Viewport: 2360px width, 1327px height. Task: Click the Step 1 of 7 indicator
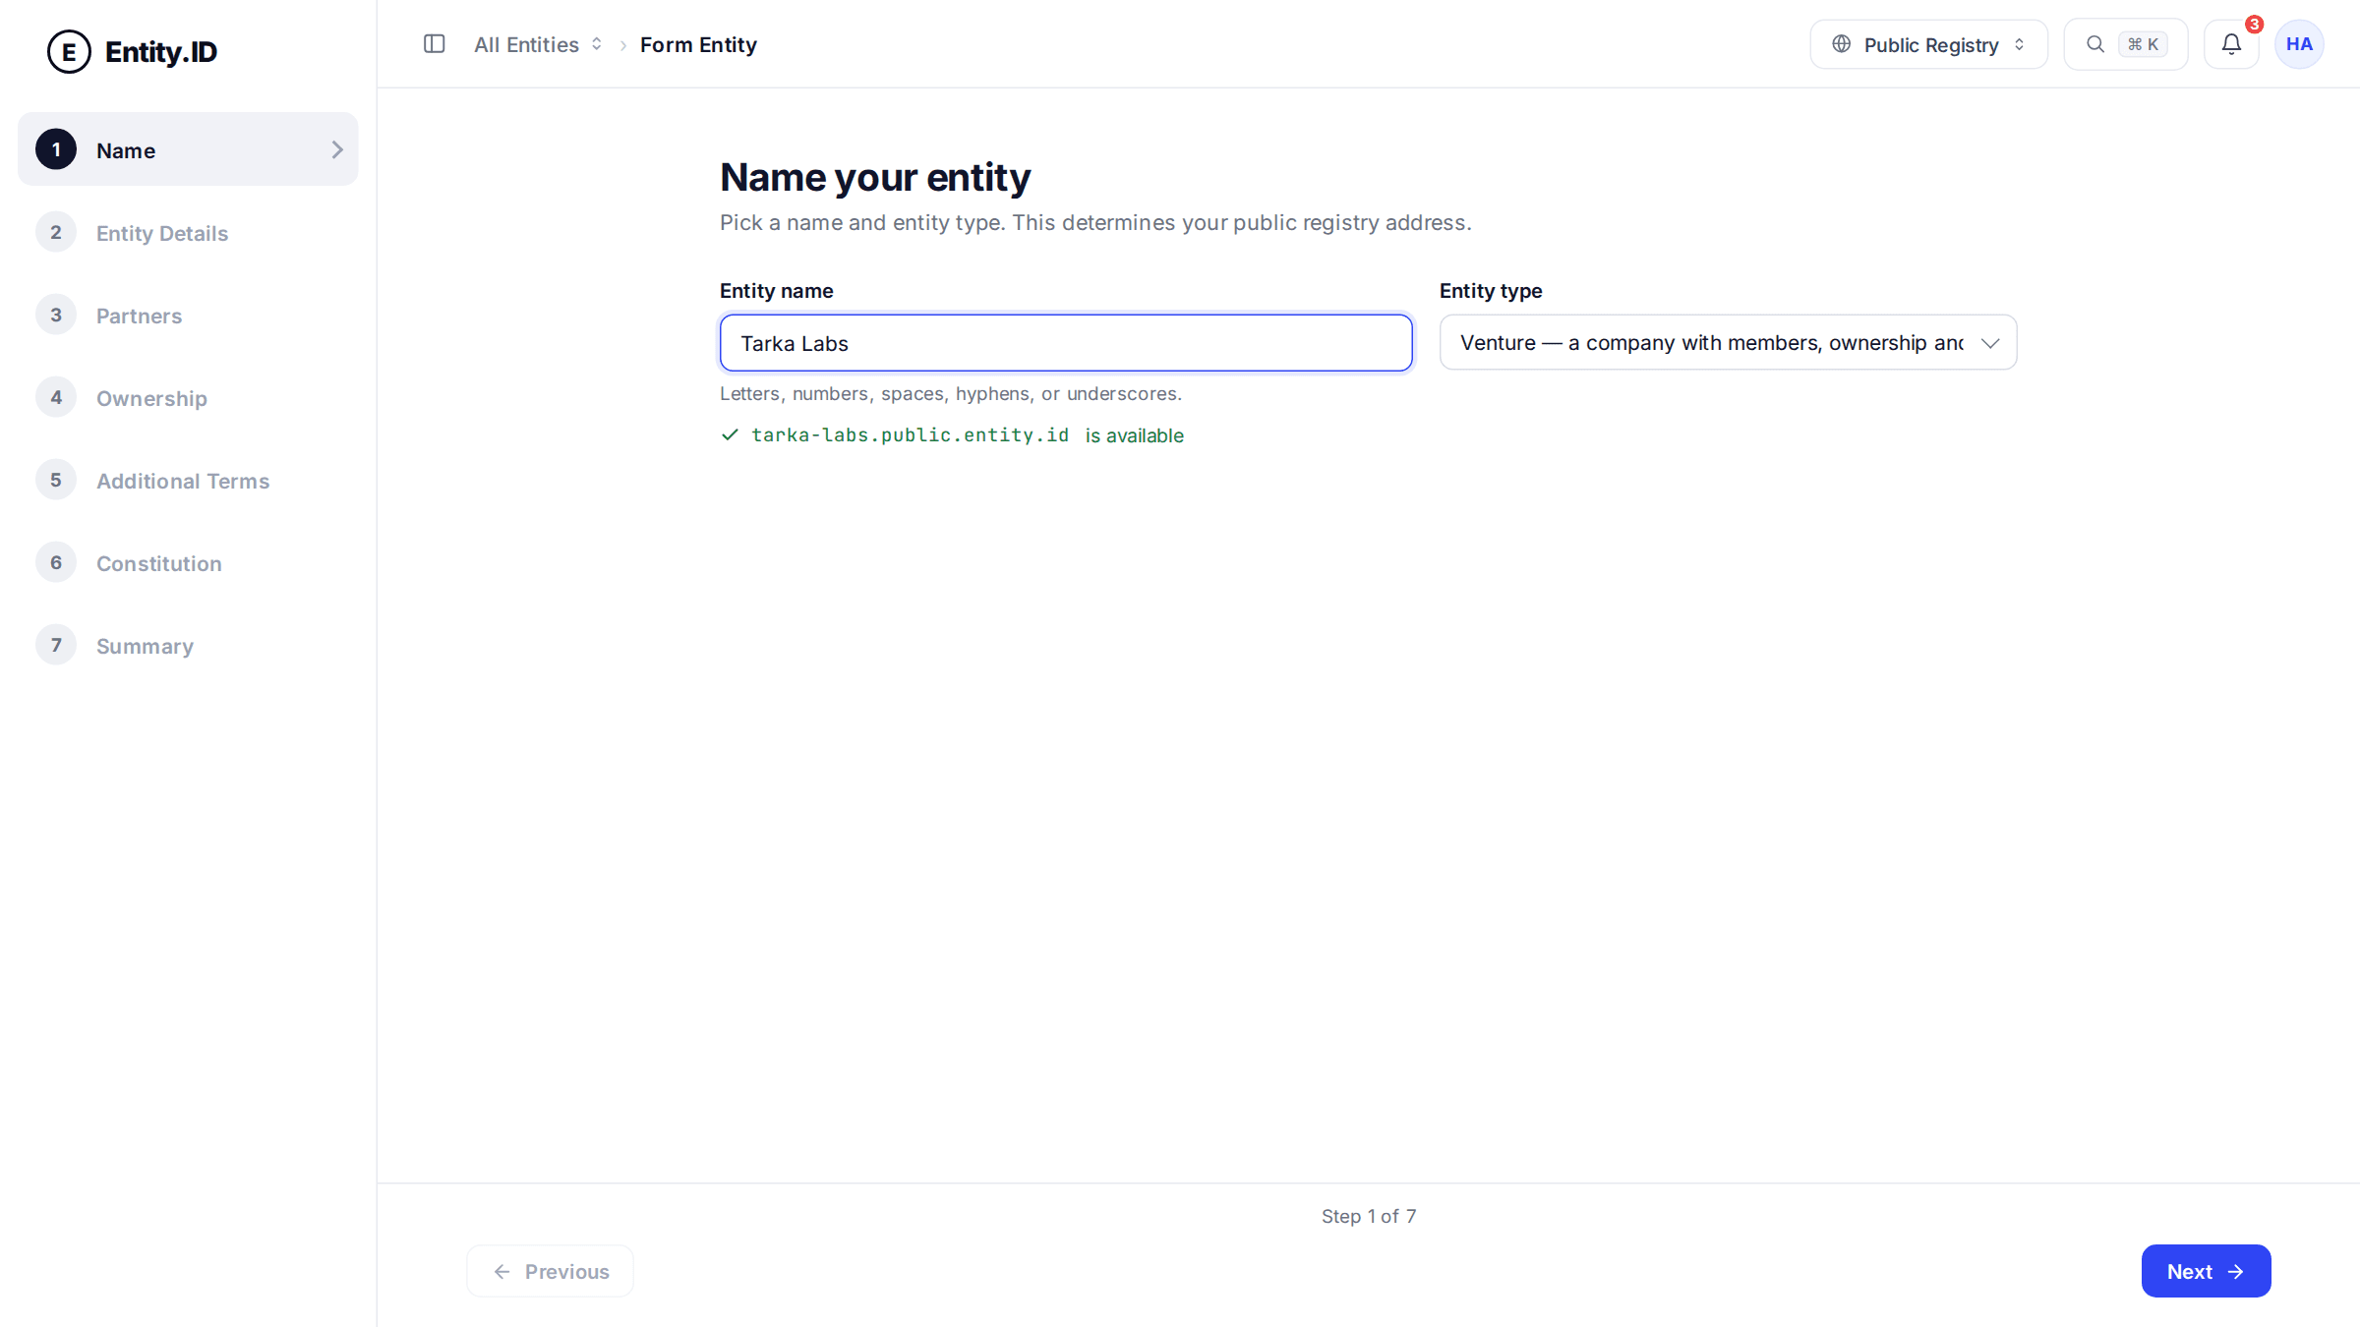[1369, 1216]
